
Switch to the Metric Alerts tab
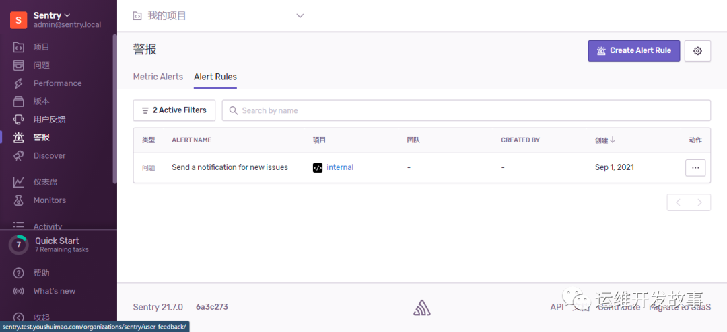[x=158, y=77]
